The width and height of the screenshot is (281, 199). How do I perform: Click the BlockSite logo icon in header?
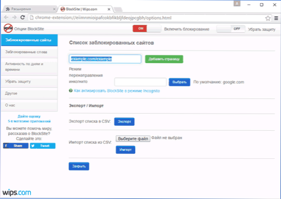point(8,28)
